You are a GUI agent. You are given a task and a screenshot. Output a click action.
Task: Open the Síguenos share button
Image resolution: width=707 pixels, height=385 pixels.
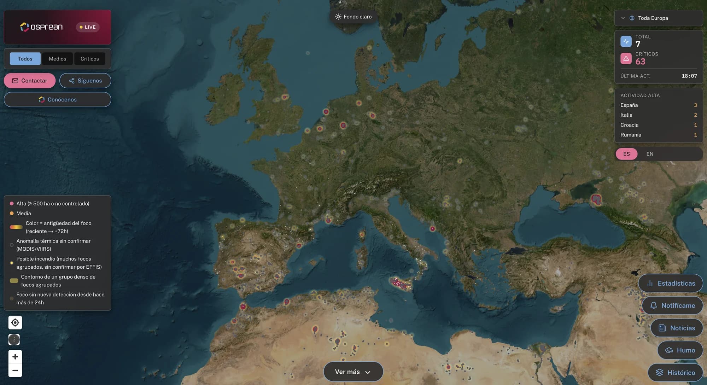coord(85,81)
